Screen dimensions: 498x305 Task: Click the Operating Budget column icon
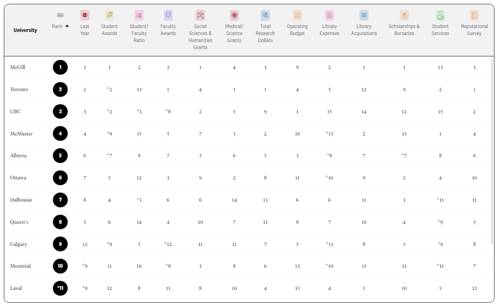pos(297,15)
